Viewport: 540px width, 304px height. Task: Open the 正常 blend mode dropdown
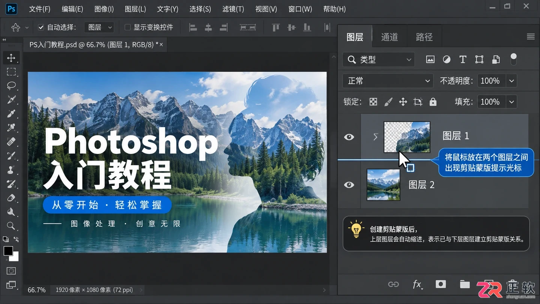click(x=388, y=81)
